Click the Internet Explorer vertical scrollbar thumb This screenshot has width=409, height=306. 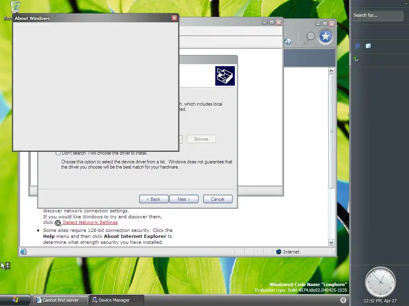pos(331,131)
